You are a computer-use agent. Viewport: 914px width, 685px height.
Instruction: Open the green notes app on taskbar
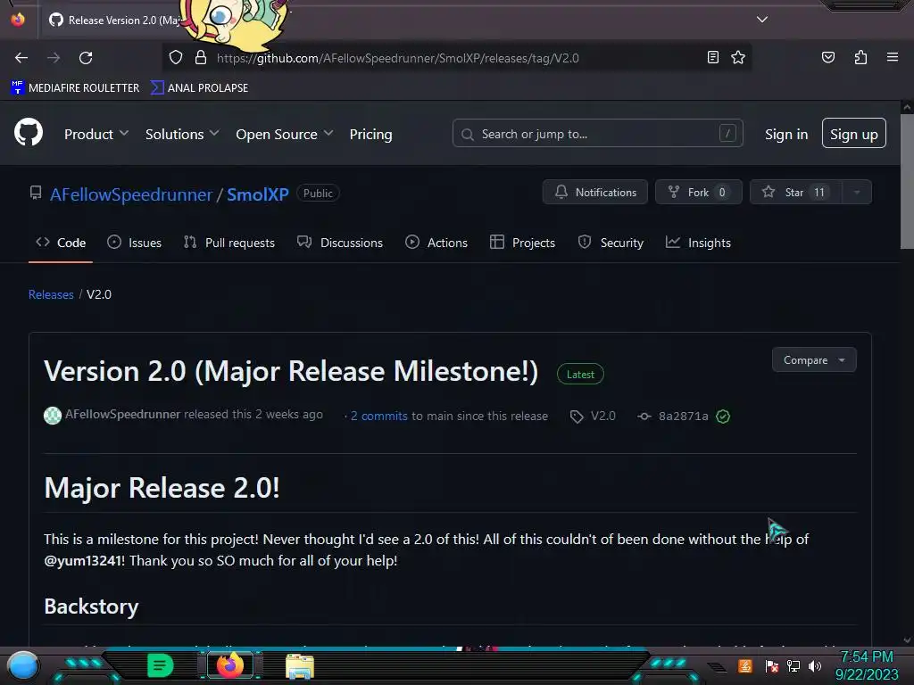click(161, 665)
